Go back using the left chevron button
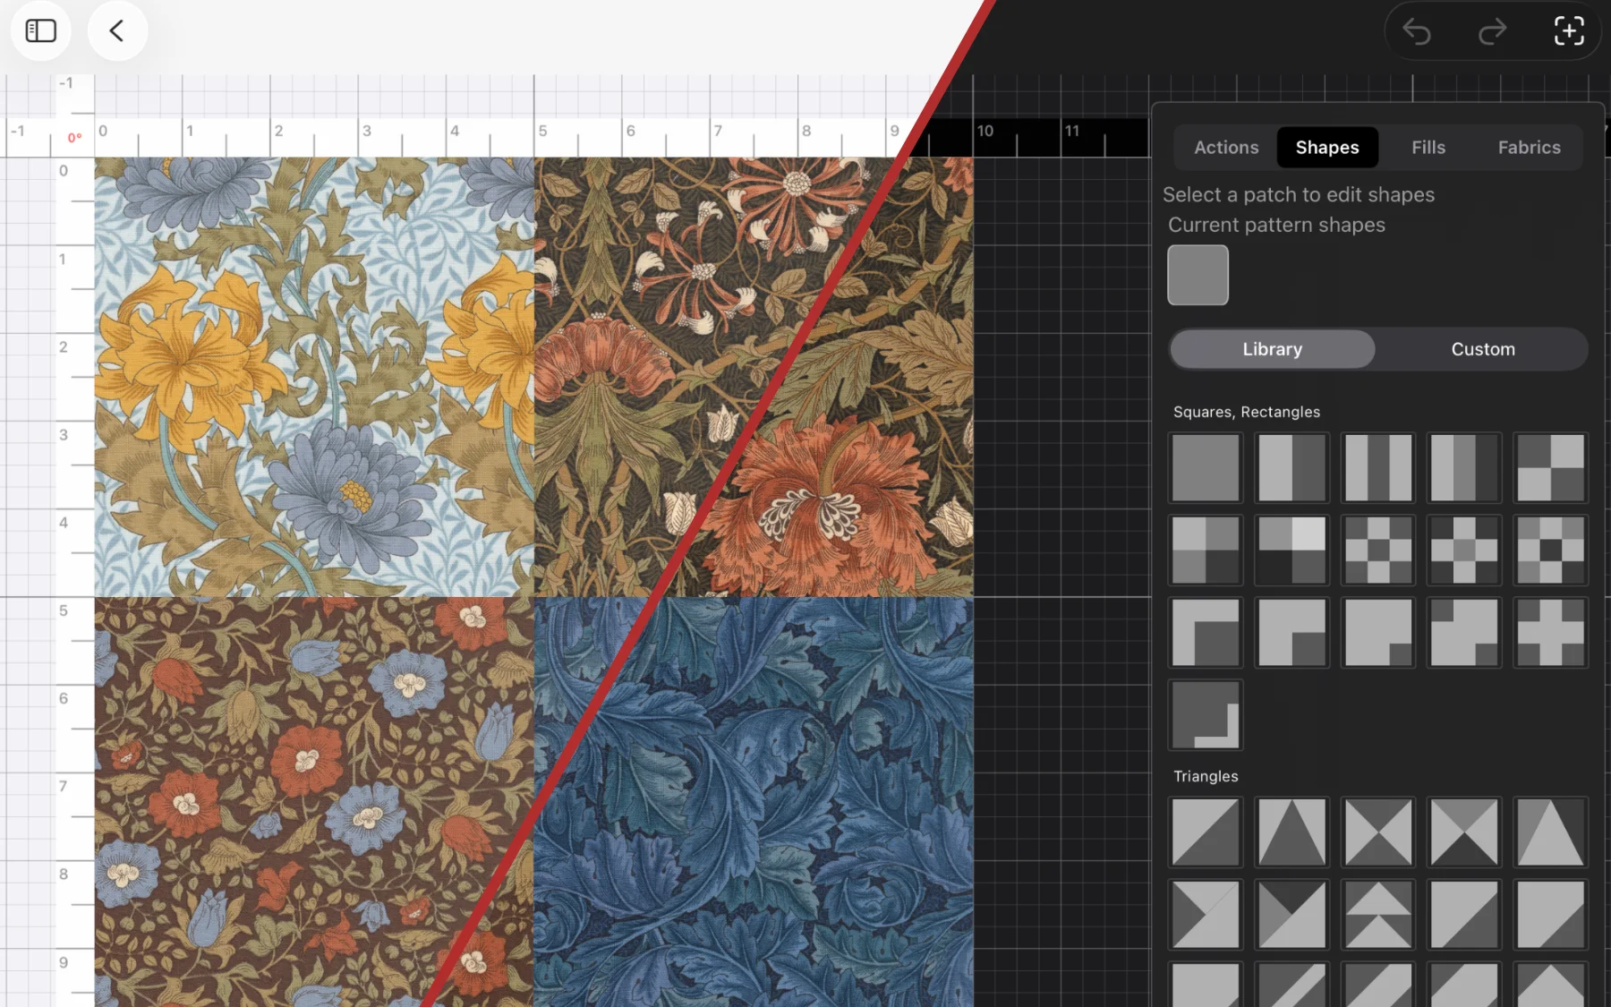This screenshot has width=1611, height=1007. click(x=117, y=30)
